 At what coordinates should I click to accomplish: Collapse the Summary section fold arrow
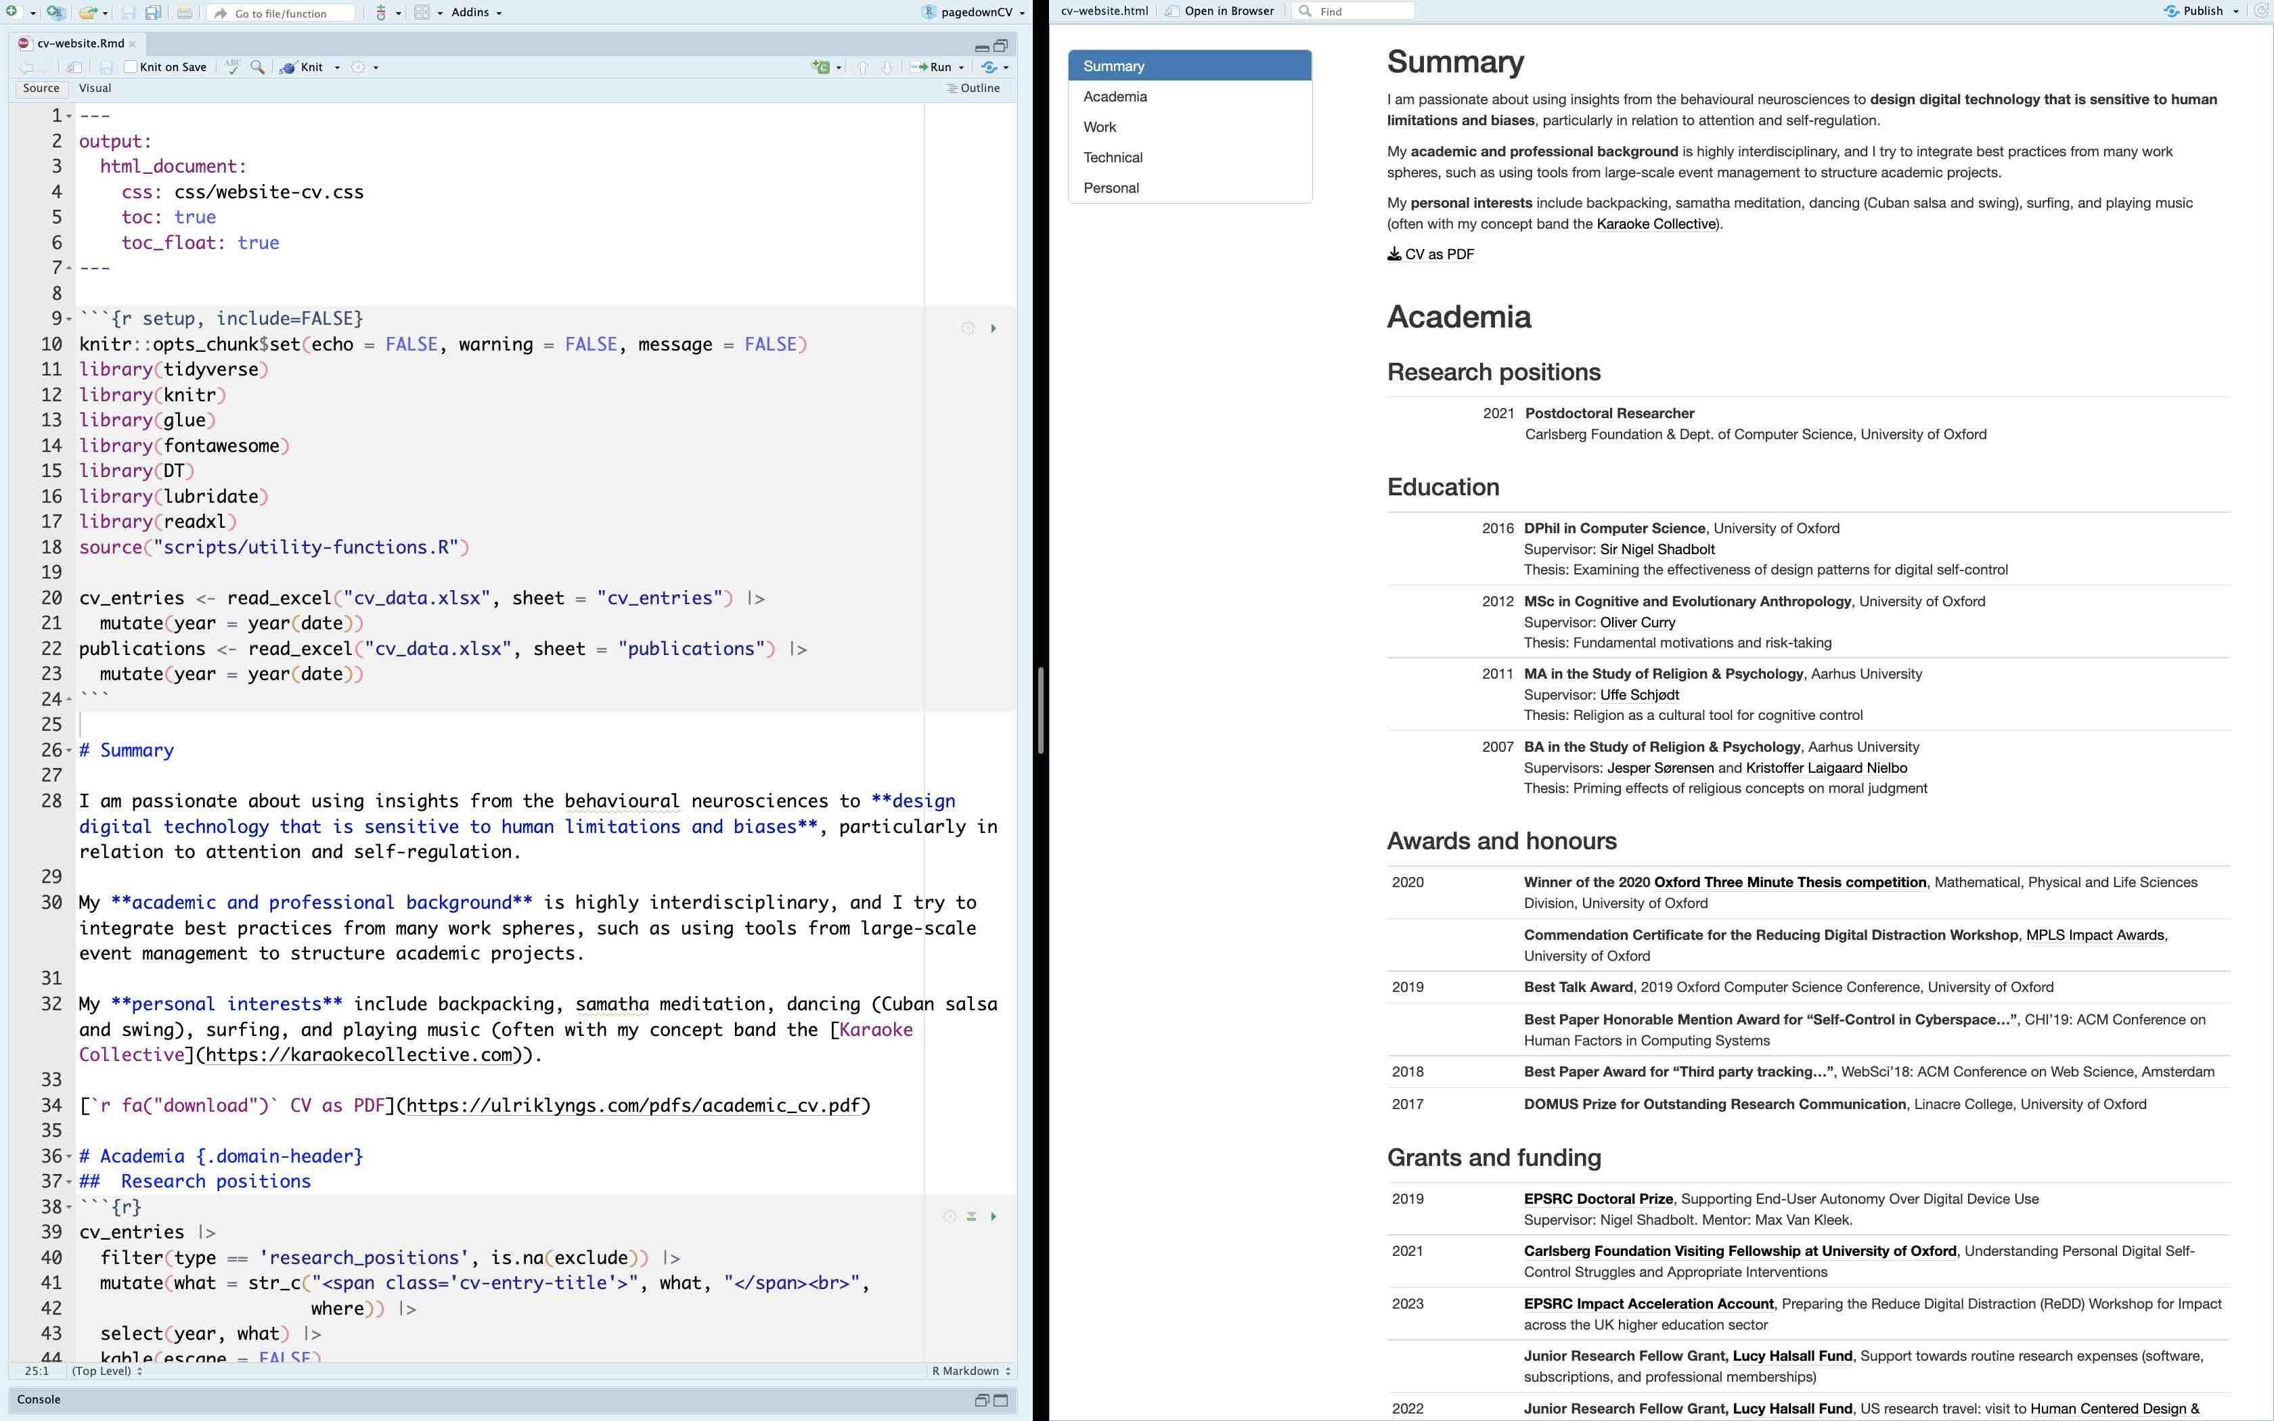tap(70, 751)
